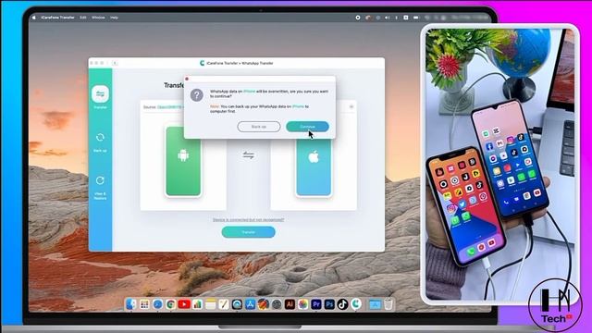Open the Downloads folder in the Dock
This screenshot has width=592, height=333.
pos(375,304)
